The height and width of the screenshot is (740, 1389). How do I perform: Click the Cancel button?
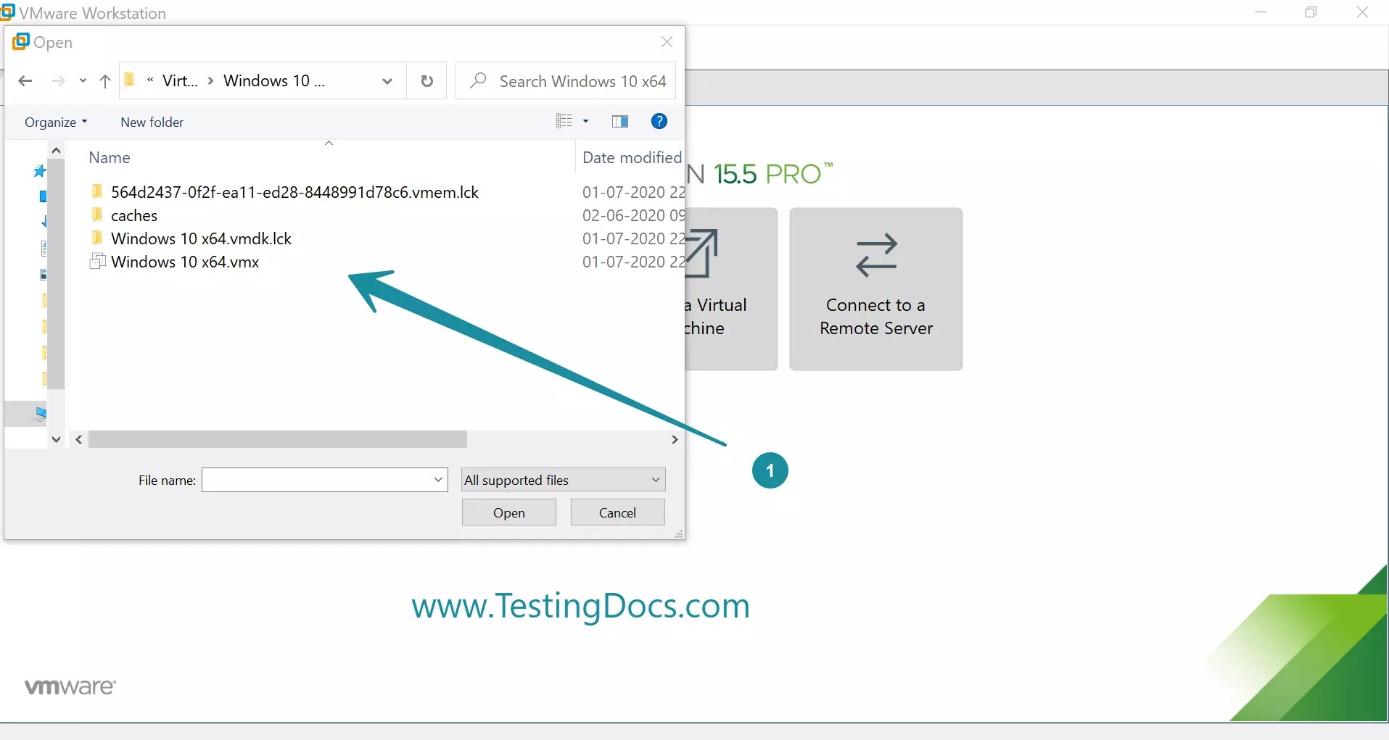coord(617,513)
